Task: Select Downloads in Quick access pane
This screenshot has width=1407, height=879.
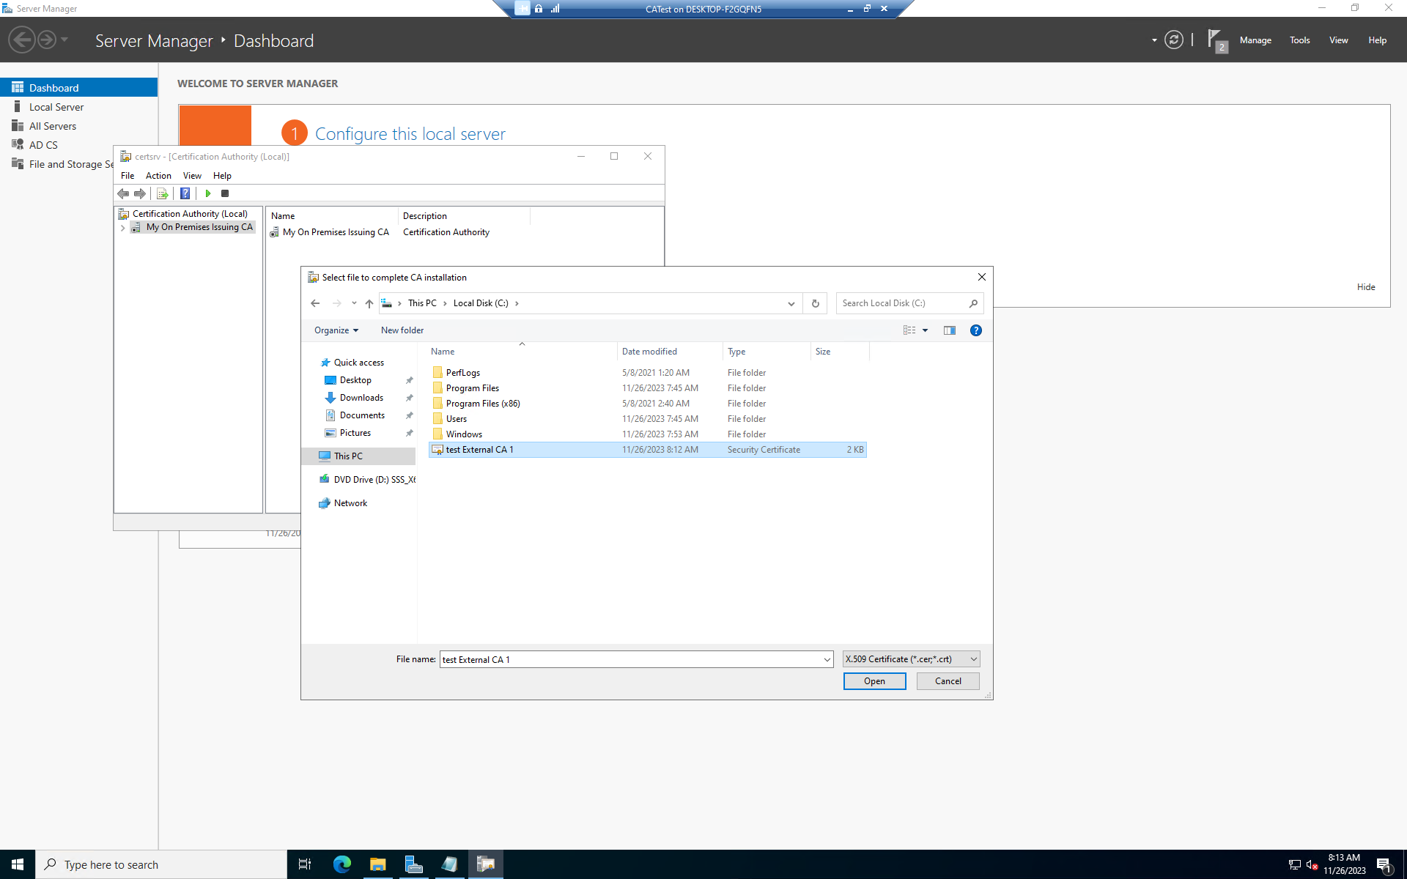Action: 361,398
